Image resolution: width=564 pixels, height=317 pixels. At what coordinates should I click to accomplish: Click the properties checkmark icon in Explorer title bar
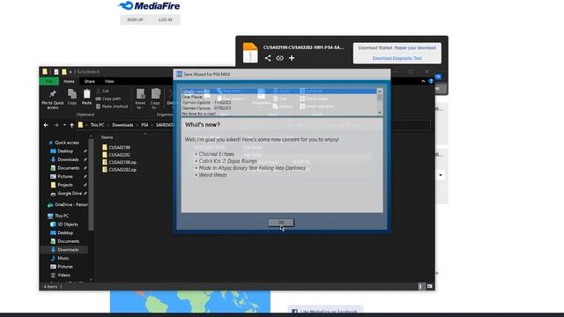pyautogui.click(x=56, y=72)
